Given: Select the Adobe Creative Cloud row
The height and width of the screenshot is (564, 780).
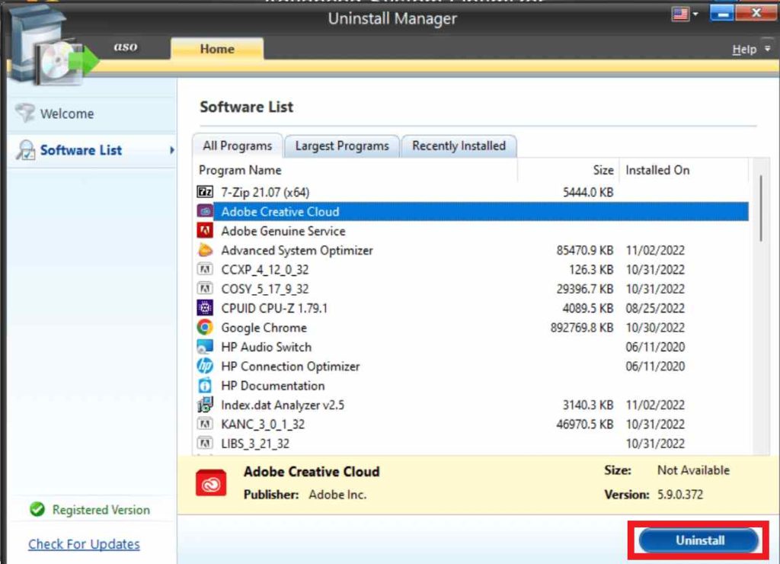Looking at the screenshot, I should coord(472,212).
